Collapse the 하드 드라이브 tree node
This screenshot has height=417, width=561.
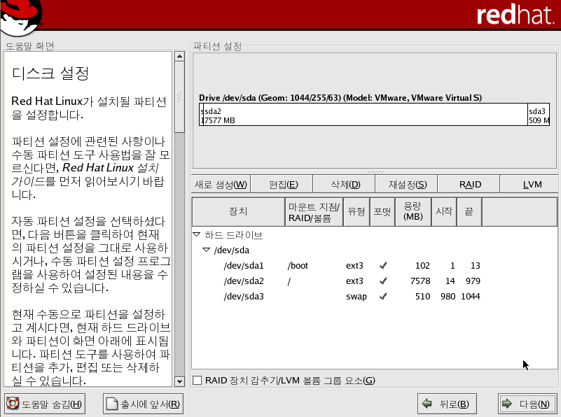(196, 234)
